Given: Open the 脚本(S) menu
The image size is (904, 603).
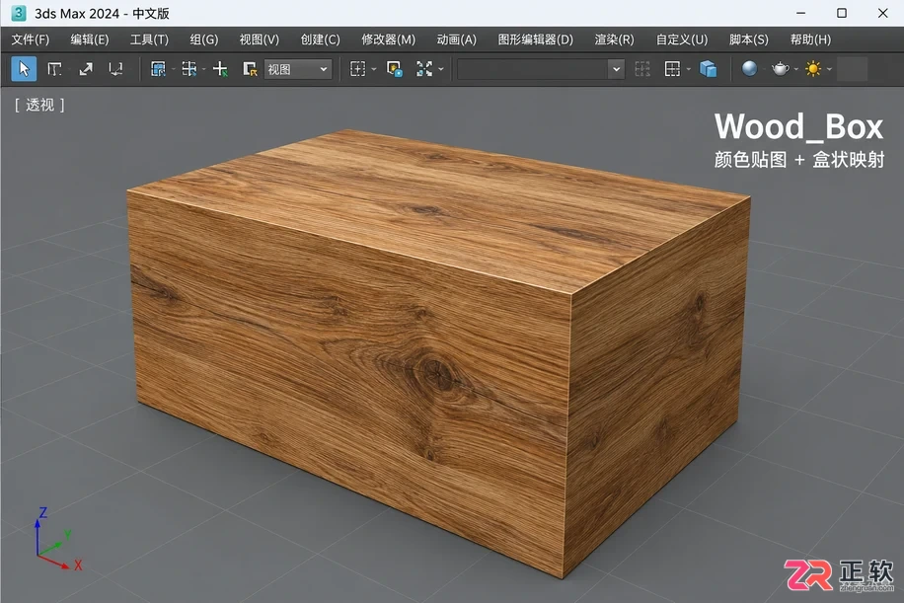Looking at the screenshot, I should [749, 39].
